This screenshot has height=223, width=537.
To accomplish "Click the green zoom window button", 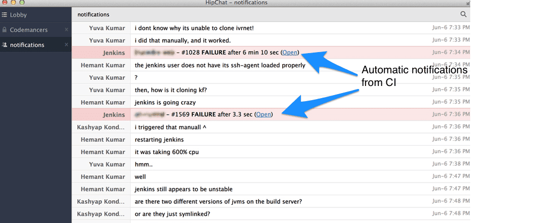I will 22,3.
